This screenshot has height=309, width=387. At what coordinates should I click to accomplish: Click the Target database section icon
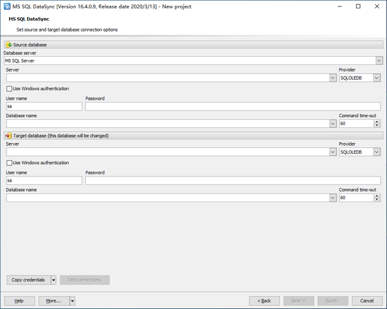(x=8, y=136)
